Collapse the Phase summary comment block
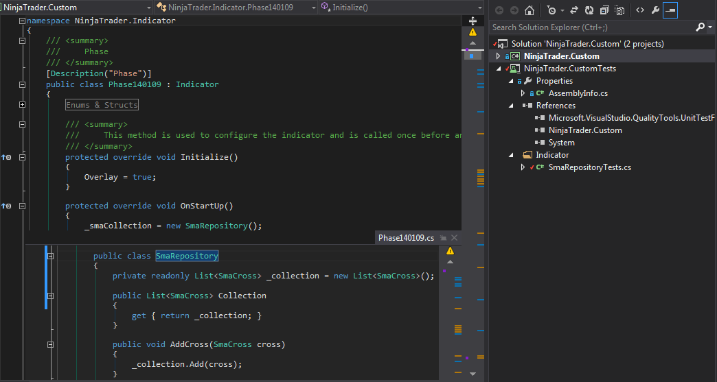The height and width of the screenshot is (382, 717). click(22, 40)
